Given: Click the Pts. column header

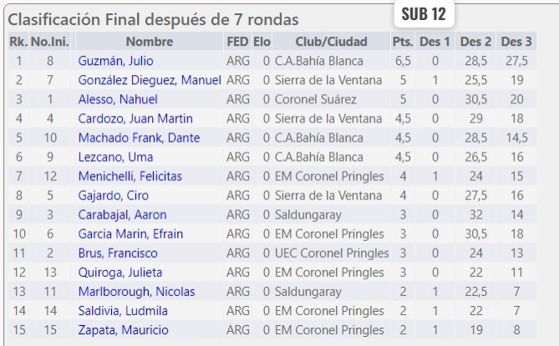Looking at the screenshot, I should tap(403, 42).
